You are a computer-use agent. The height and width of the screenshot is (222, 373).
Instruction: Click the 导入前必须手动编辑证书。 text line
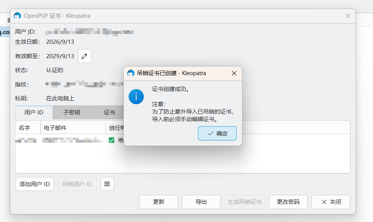pos(185,119)
